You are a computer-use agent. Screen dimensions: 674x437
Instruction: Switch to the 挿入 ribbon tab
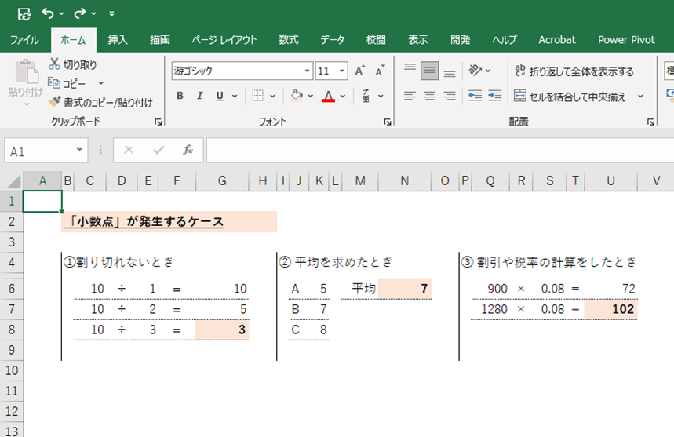click(x=118, y=40)
